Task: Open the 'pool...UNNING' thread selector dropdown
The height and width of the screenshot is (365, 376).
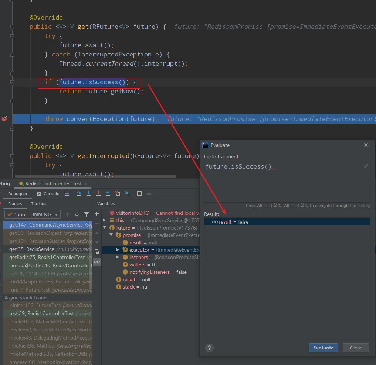Action: click(32, 214)
